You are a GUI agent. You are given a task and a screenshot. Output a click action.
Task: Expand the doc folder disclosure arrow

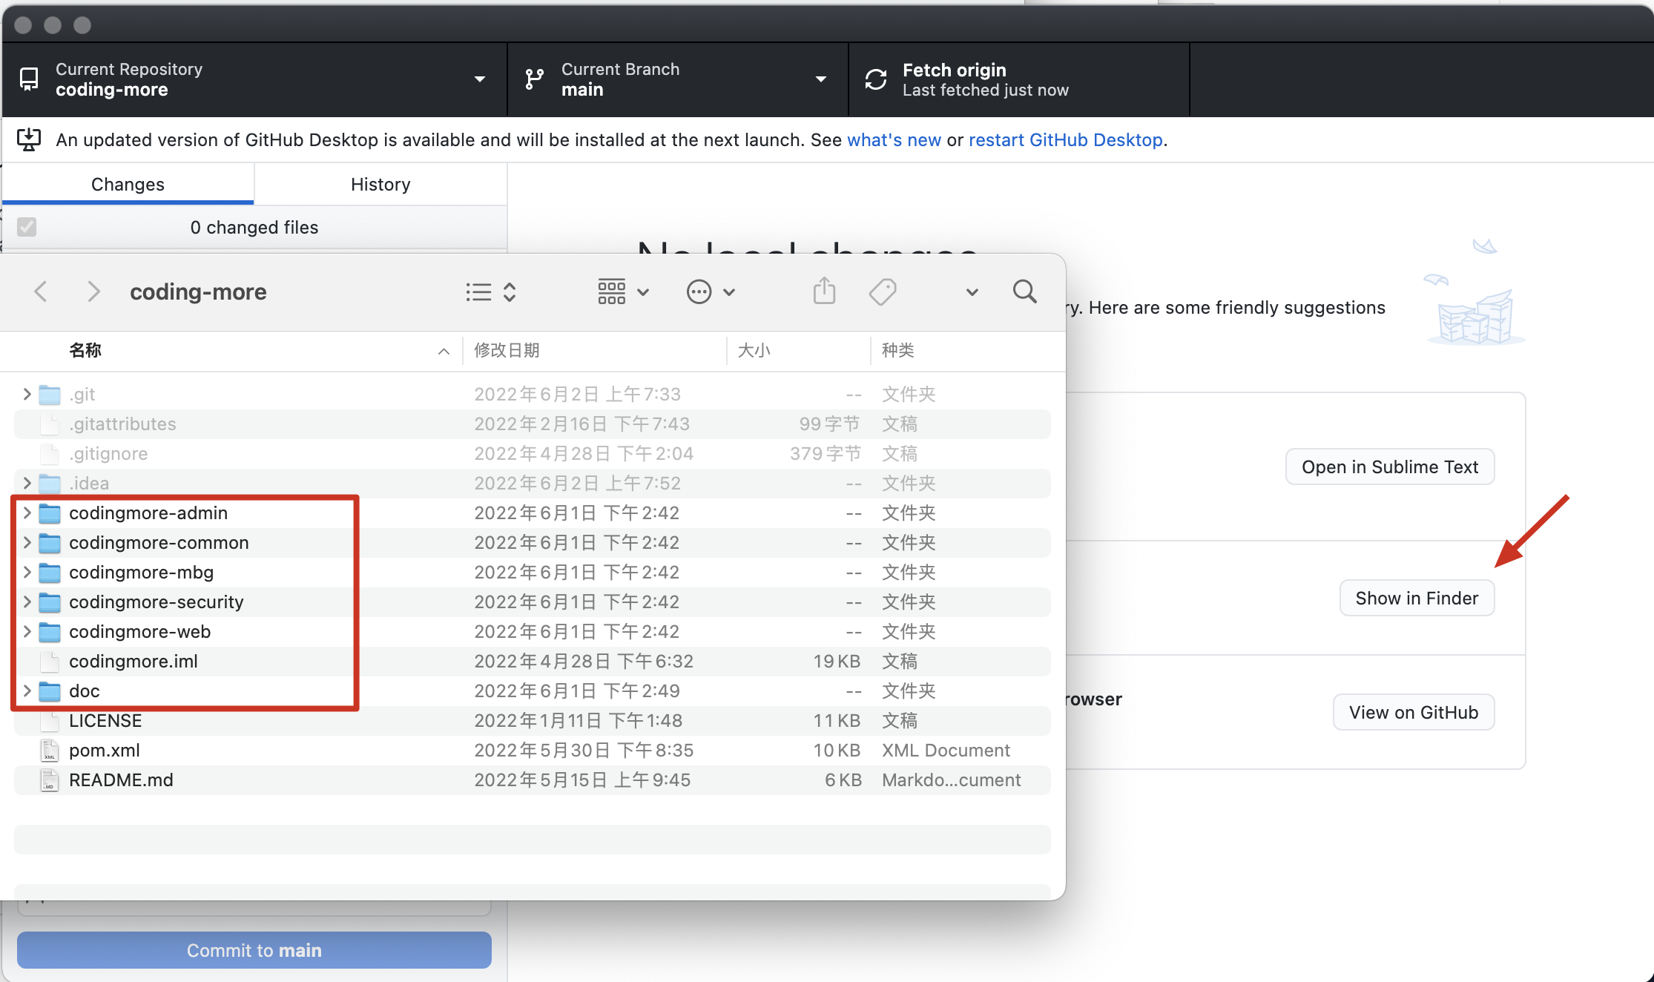click(x=27, y=691)
